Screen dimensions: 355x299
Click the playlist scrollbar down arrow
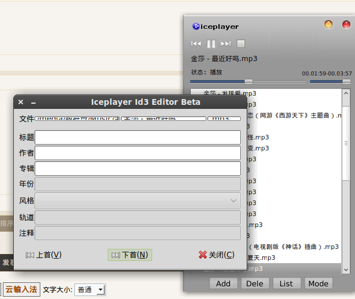tap(346, 270)
